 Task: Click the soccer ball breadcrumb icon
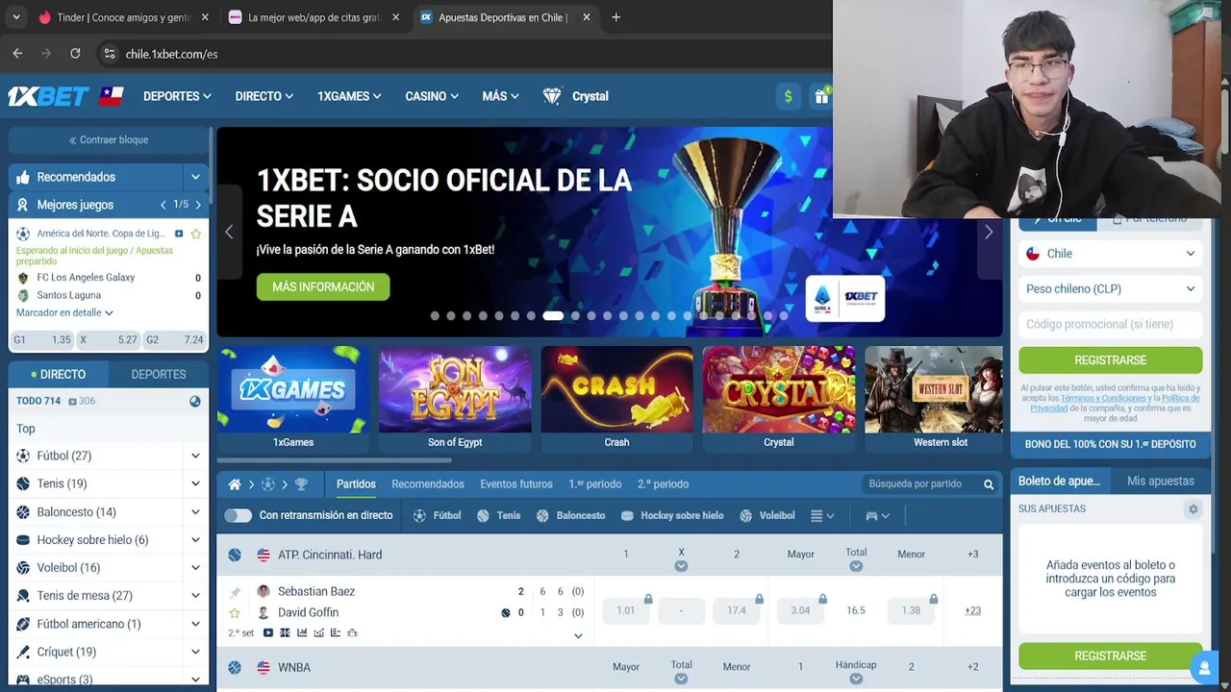[268, 484]
